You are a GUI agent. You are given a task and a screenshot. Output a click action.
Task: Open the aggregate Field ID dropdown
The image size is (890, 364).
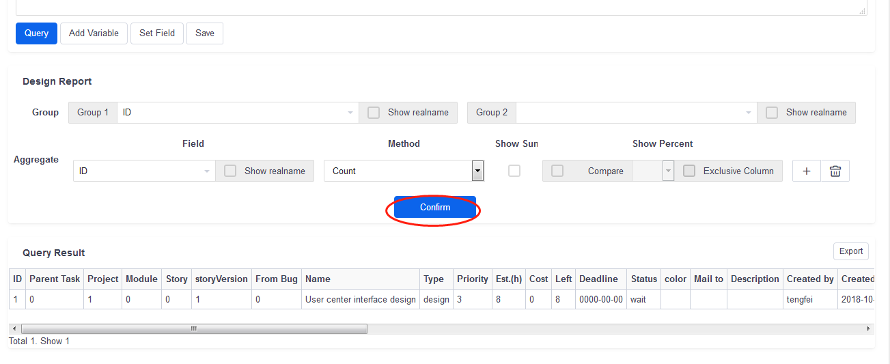144,171
